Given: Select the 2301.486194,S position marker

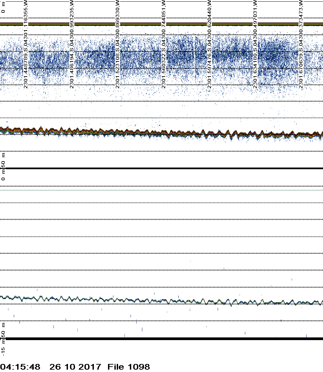Looking at the screenshot, I should click(x=72, y=44).
